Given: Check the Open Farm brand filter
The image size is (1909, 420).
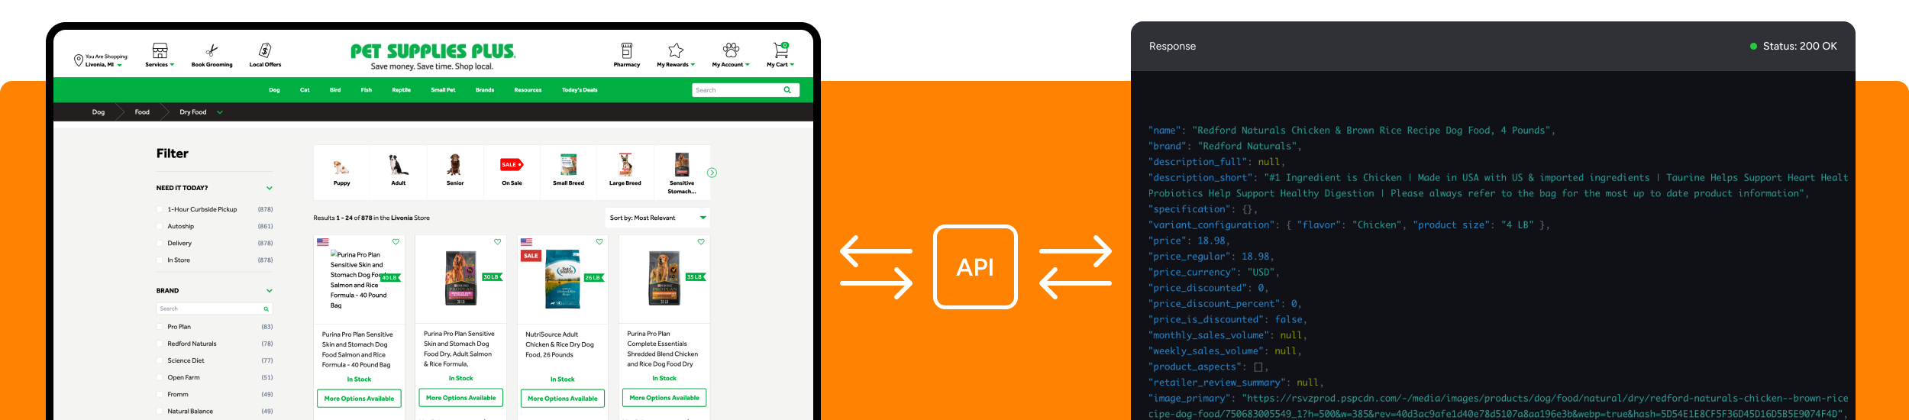Looking at the screenshot, I should 160,377.
